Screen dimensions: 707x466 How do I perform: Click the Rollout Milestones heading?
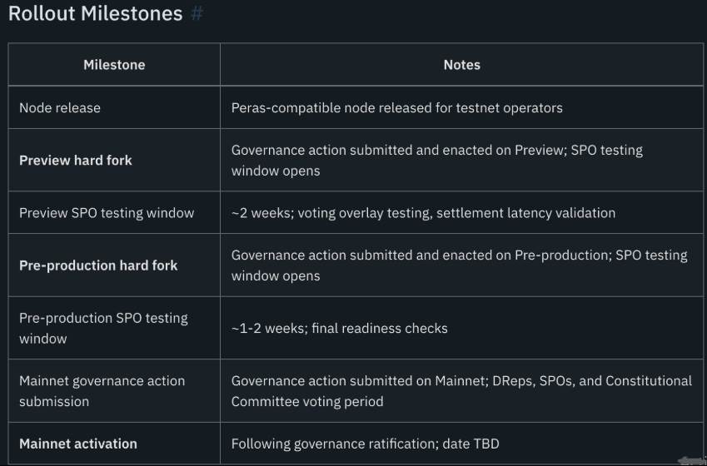[x=95, y=13]
